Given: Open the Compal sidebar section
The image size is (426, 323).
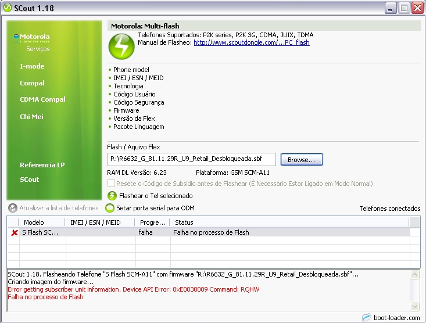Looking at the screenshot, I should coord(32,83).
